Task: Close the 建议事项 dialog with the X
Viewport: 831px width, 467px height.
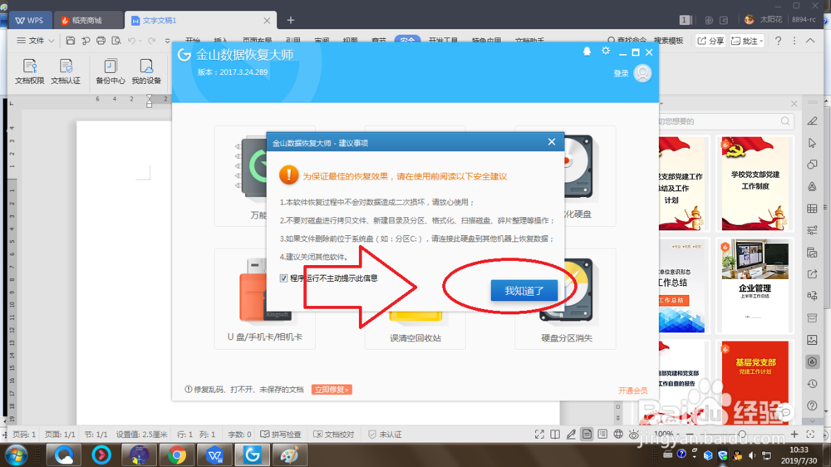Action: click(552, 142)
